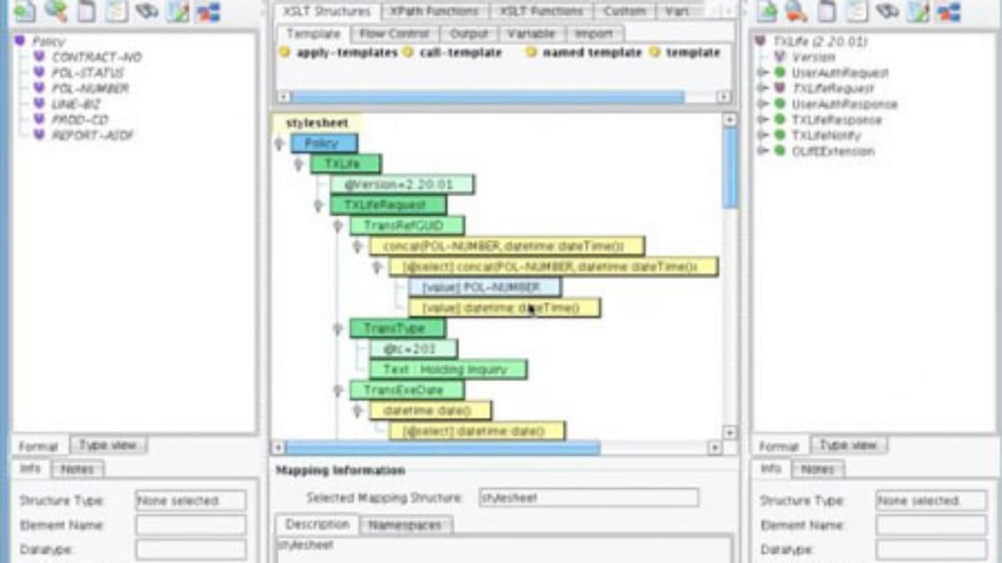This screenshot has height=563, width=1002.
Task: Click the pencil edit icon above TXLife tree
Action: click(918, 11)
